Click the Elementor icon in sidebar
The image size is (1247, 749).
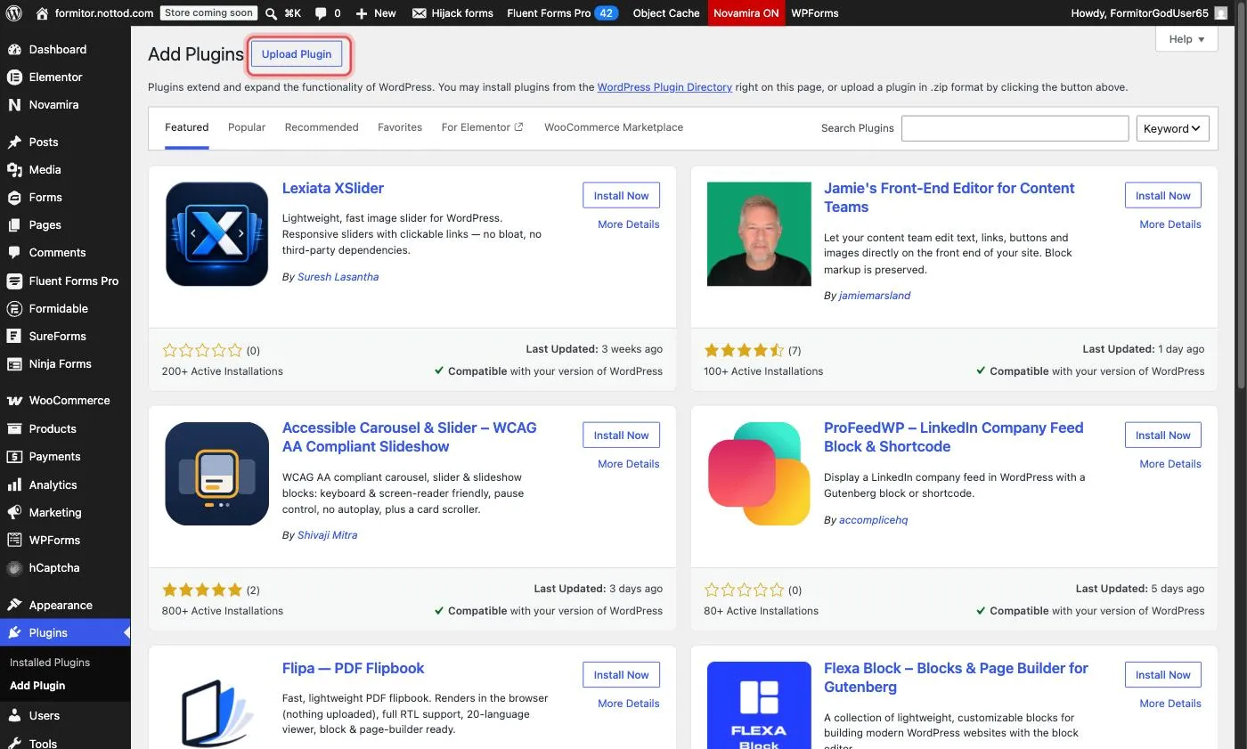click(14, 77)
